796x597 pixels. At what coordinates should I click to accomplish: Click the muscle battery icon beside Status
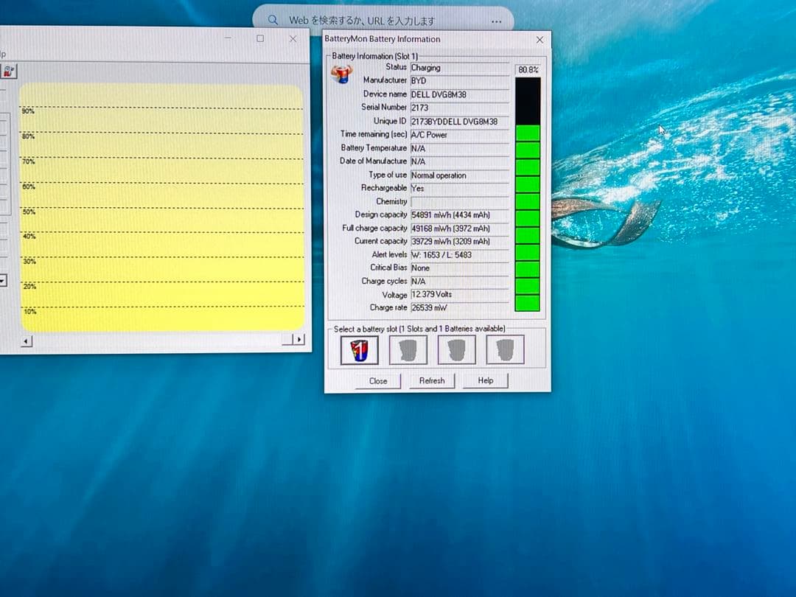[341, 74]
